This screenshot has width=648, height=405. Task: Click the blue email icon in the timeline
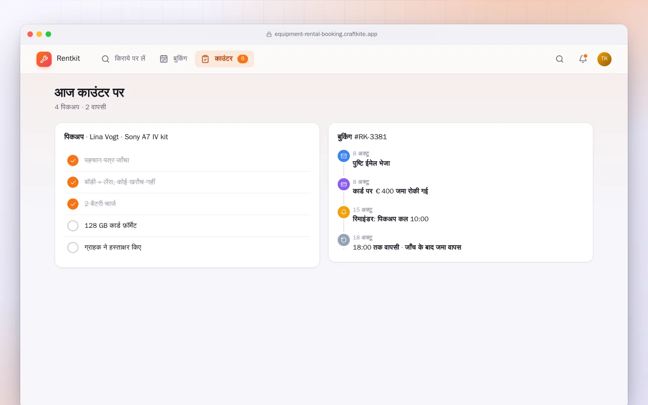coord(344,156)
